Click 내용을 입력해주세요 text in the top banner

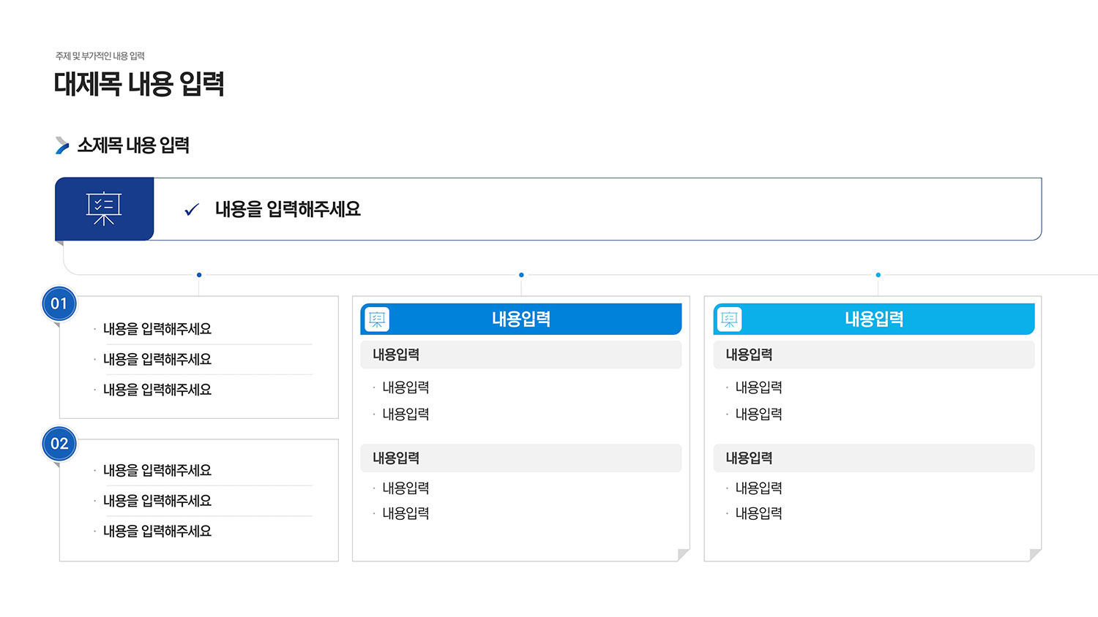coord(288,210)
